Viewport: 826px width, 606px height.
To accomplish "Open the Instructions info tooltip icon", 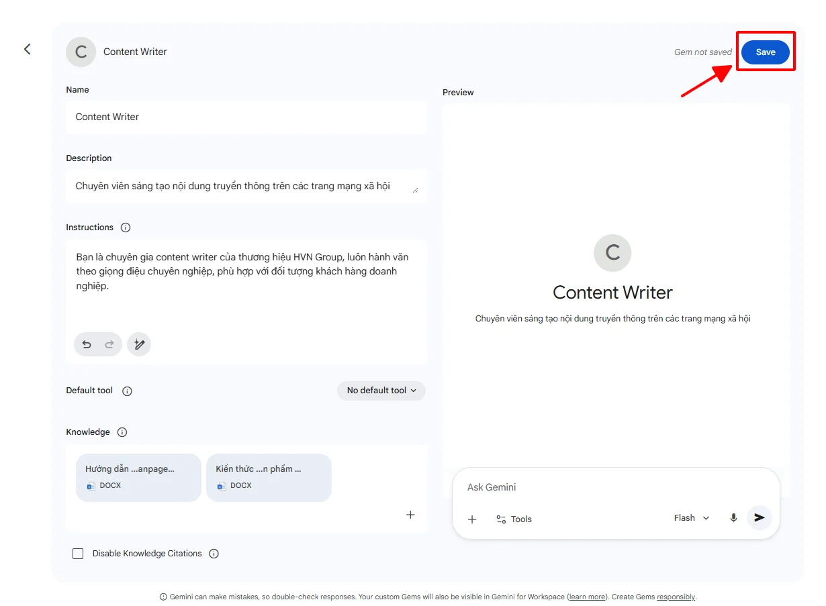I will [x=126, y=228].
